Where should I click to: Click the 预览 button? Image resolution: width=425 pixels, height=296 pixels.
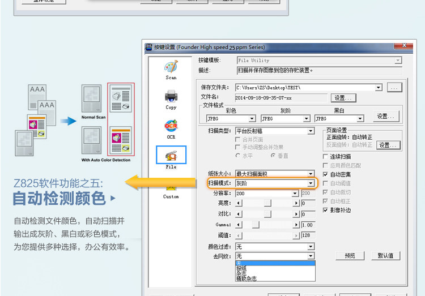point(350,256)
